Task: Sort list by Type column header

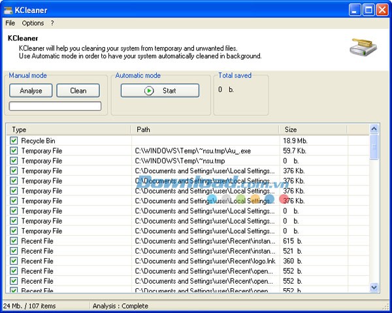Action: click(69, 129)
